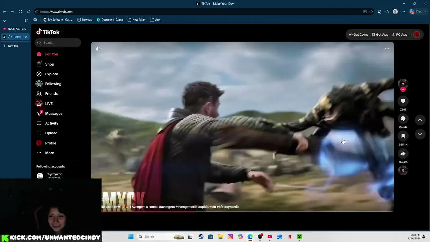Click the Get Coins button
The width and height of the screenshot is (430, 242).
coord(358,35)
